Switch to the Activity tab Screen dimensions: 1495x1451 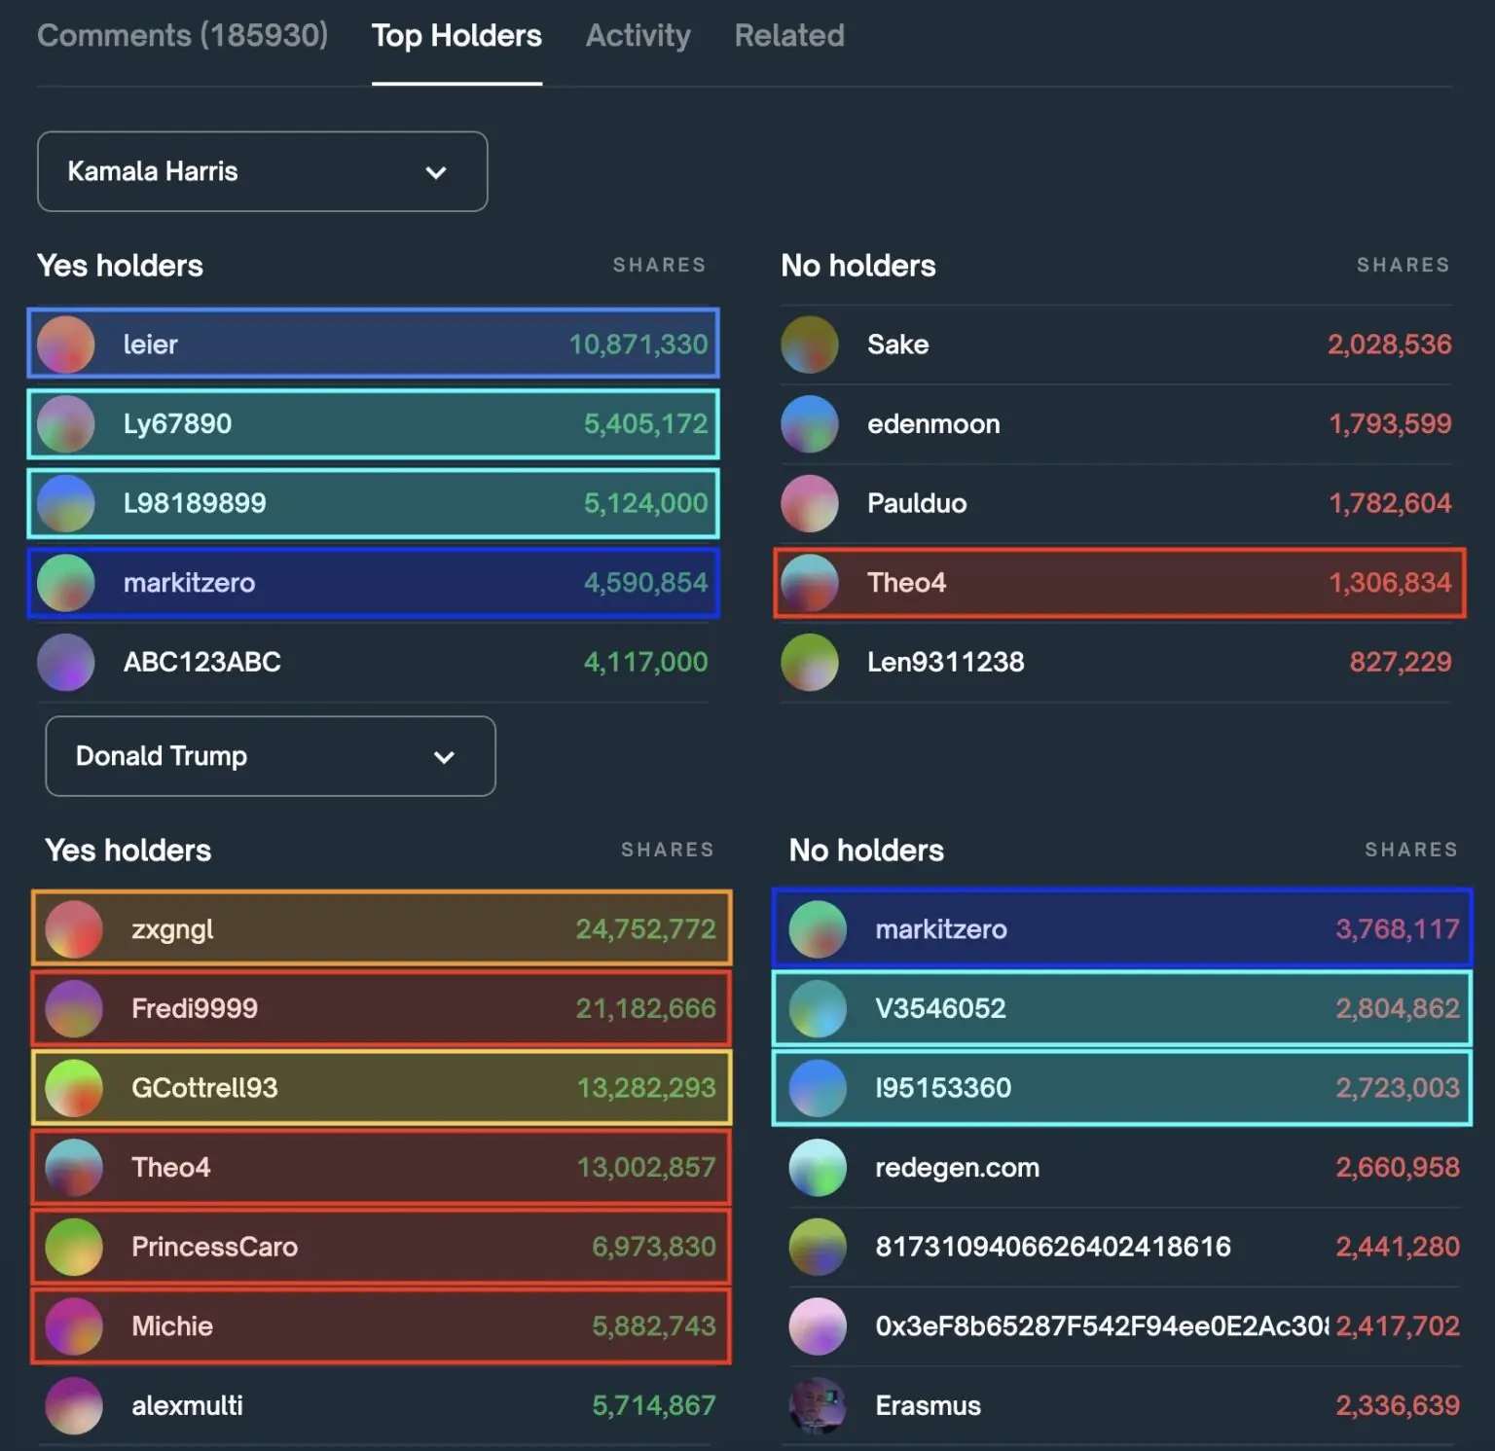coord(638,36)
